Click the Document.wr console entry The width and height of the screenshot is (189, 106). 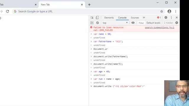100,49
